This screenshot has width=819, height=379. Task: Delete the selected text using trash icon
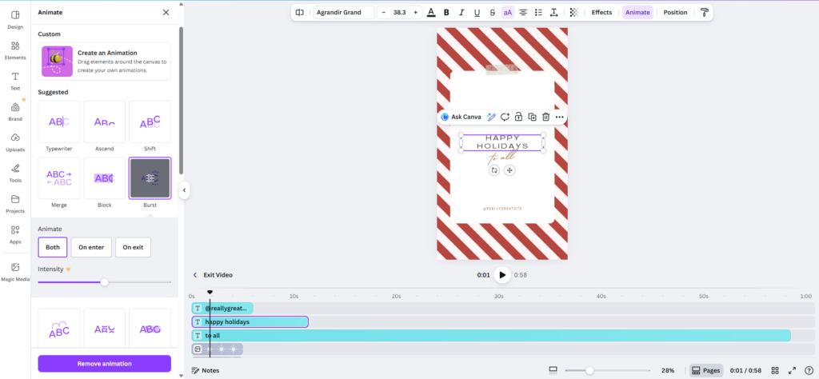point(545,117)
